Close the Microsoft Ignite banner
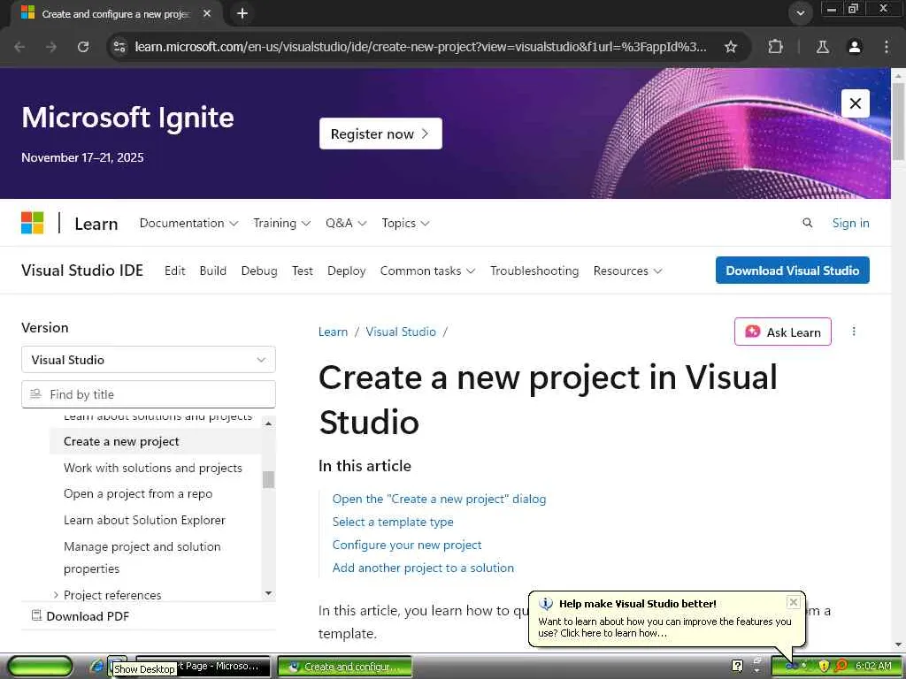The image size is (906, 679). (855, 103)
